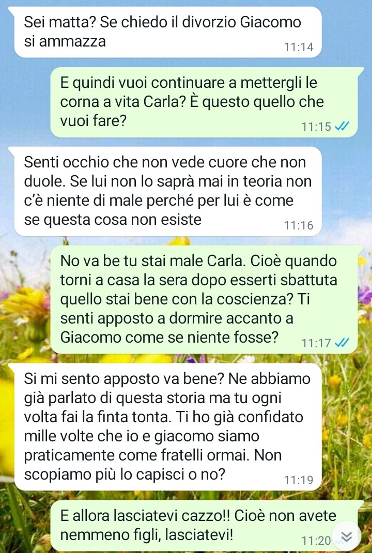Tap the text 'praticamente come fratelli ormai'
372x553 pixels.
pos(134,455)
